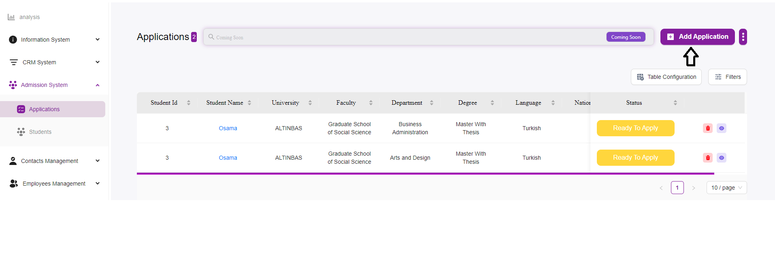View the Arts and Design application details

(721, 158)
